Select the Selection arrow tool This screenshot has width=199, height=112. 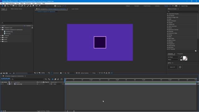[2, 6]
